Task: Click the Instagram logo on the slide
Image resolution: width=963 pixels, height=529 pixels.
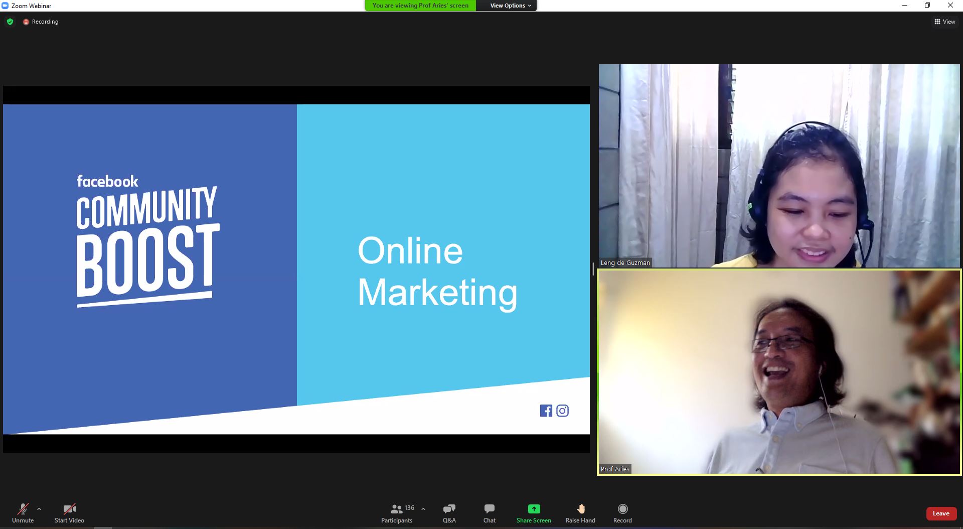Action: (x=562, y=411)
